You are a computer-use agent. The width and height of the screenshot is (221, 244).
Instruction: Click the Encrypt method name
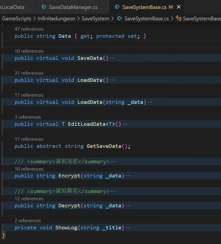point(69,176)
